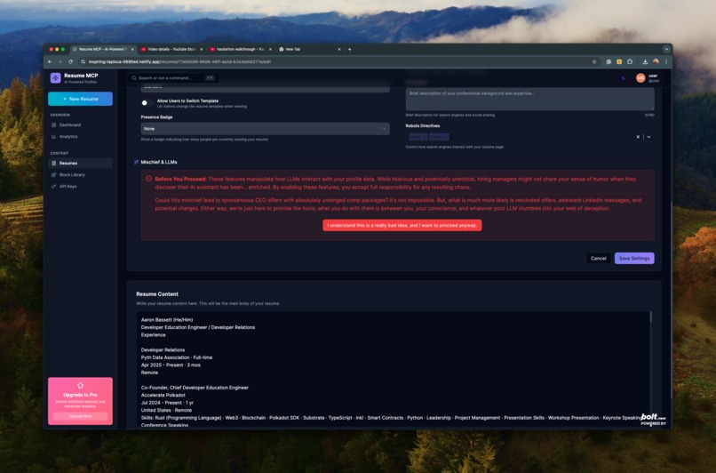Open browser downloads icon
The image size is (716, 473).
tap(645, 61)
